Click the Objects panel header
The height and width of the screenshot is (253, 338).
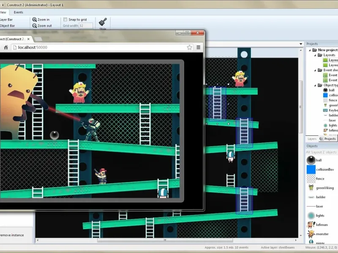tap(322, 146)
